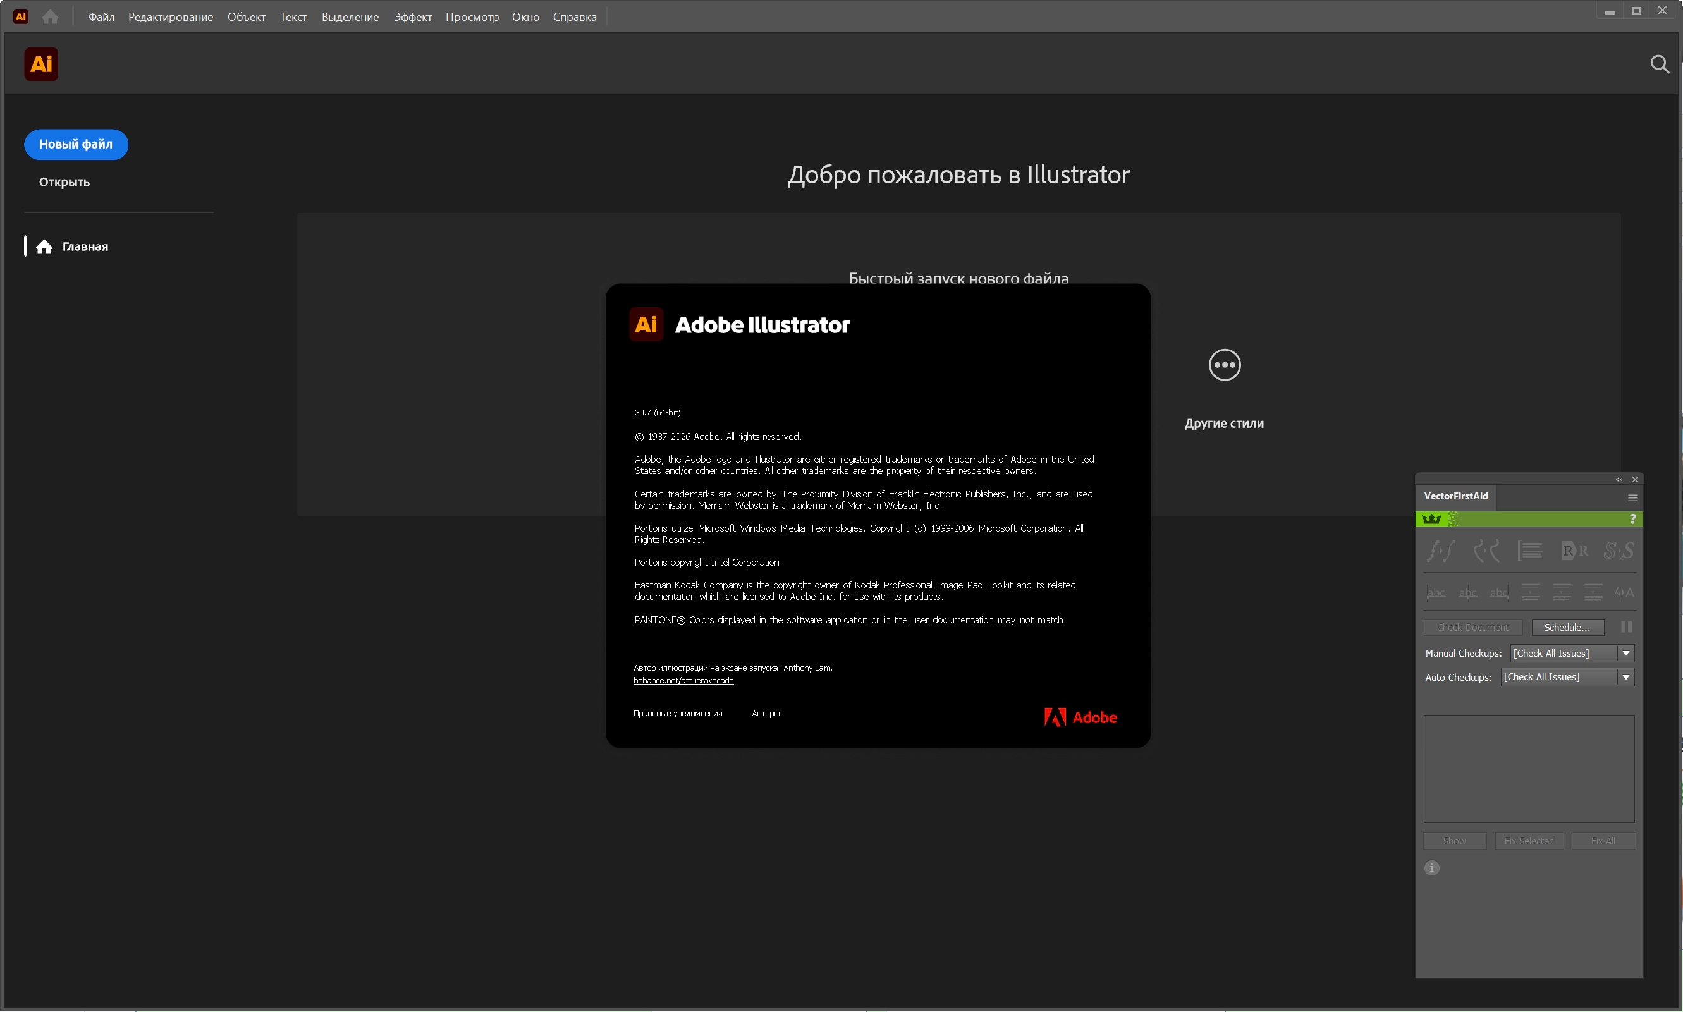The width and height of the screenshot is (1683, 1012).
Task: Create a document with the Новый файл button
Action: point(76,145)
